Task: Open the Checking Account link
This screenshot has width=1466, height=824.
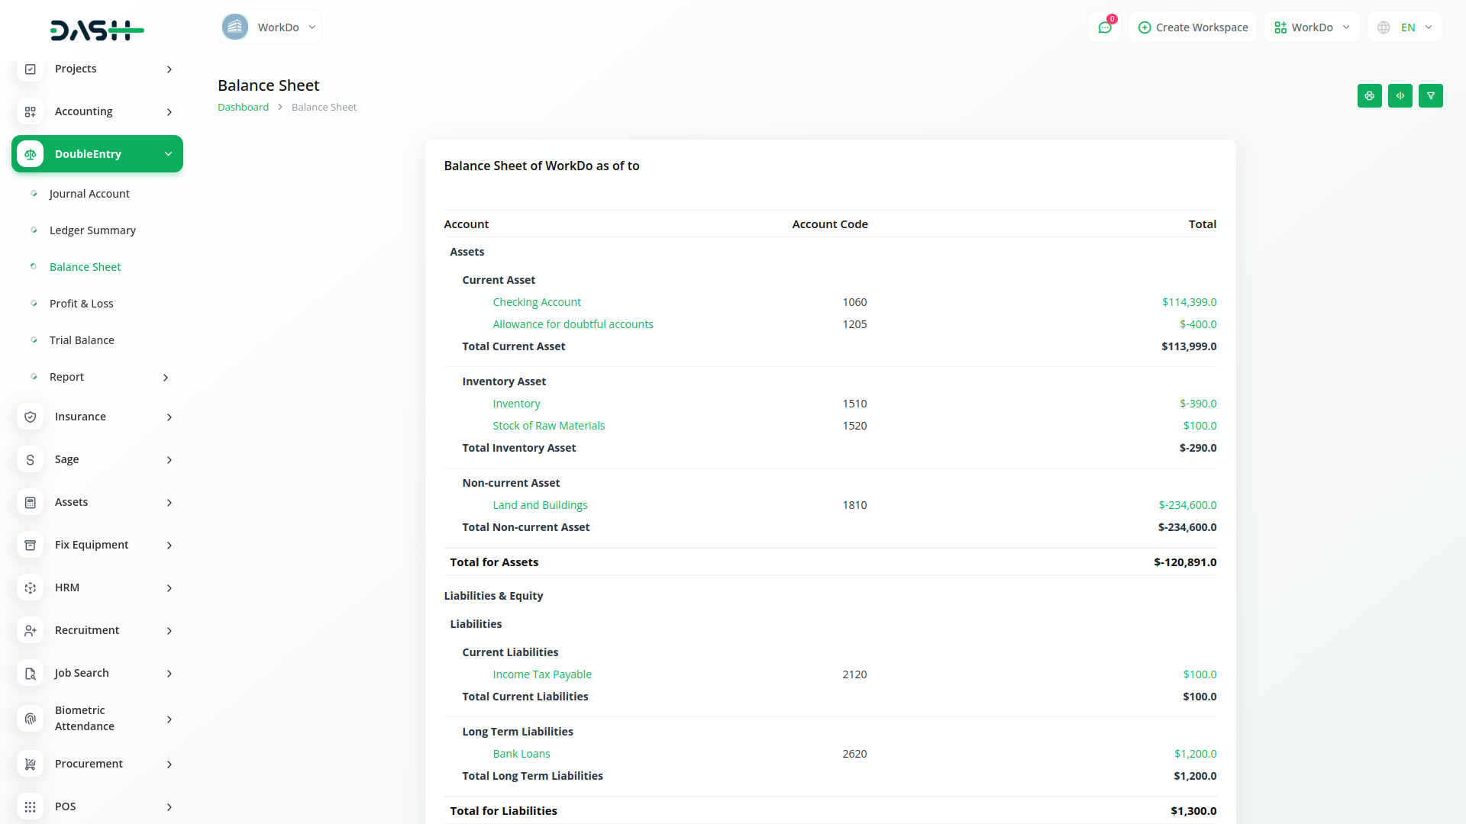Action: click(x=536, y=302)
